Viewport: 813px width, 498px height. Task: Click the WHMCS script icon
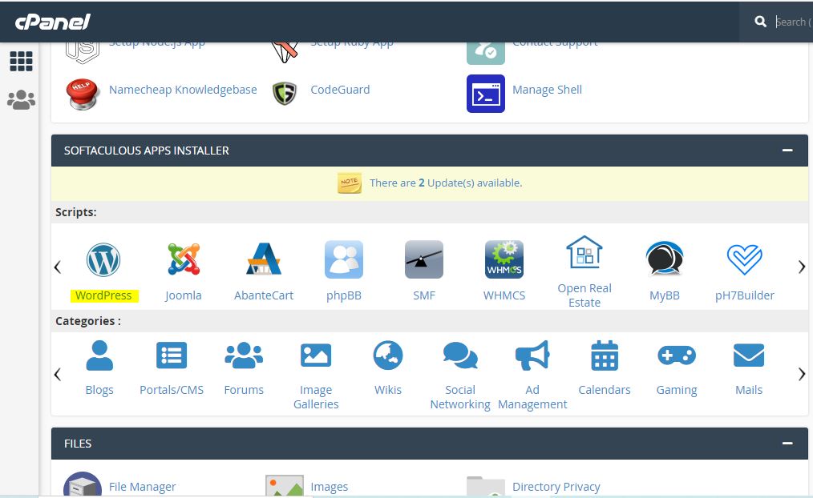504,259
